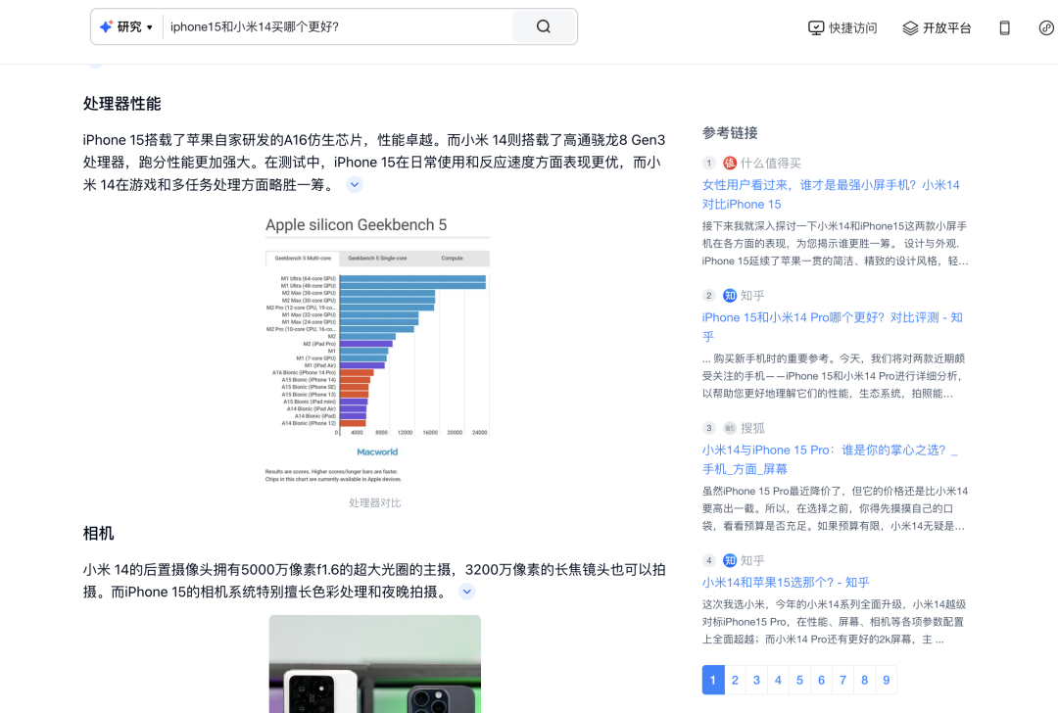The image size is (1058, 713).
Task: Open 开放平台 open platform
Action: tap(938, 27)
